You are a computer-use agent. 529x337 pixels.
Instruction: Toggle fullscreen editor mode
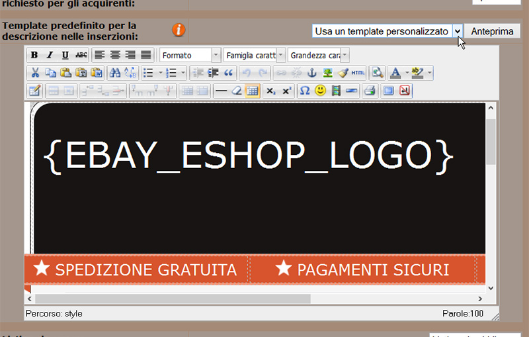(x=388, y=91)
